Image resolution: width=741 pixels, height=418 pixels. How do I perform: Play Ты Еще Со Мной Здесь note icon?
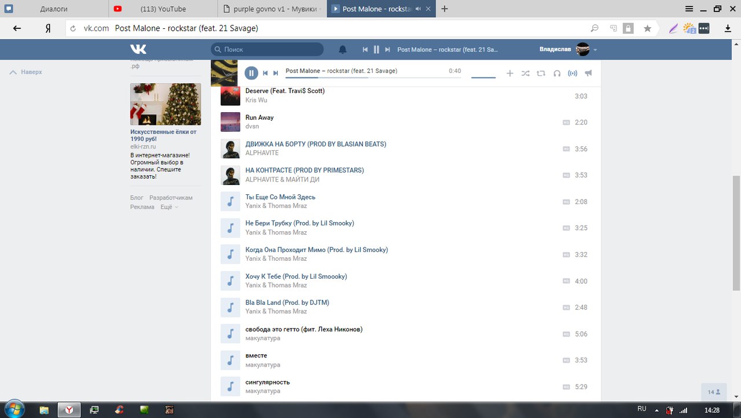230,201
